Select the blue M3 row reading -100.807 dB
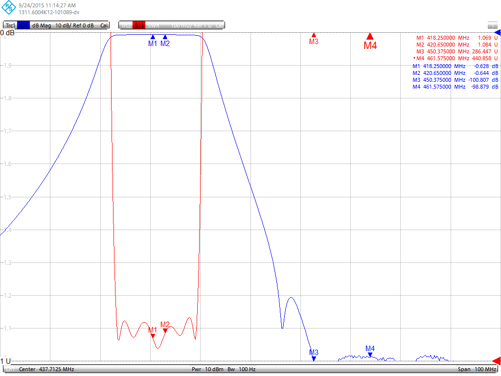 pos(455,80)
